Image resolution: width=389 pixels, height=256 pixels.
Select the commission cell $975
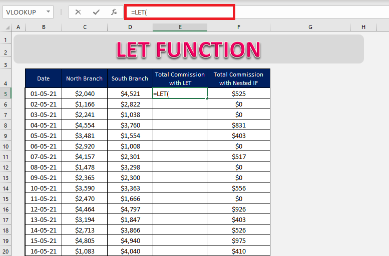(239, 240)
